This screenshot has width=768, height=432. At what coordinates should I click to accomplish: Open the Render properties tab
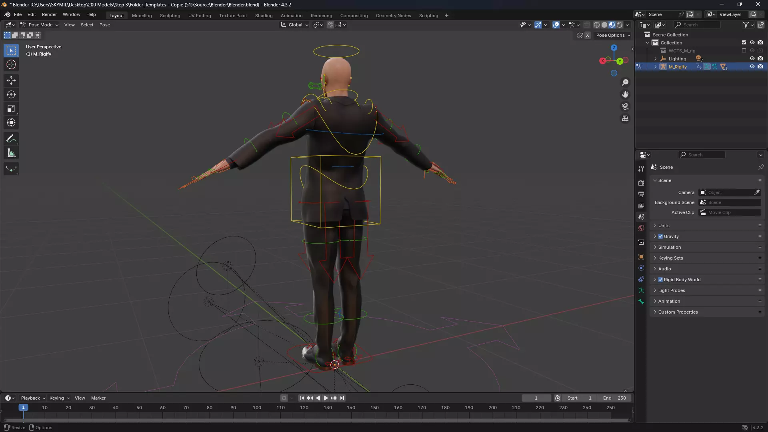(641, 183)
